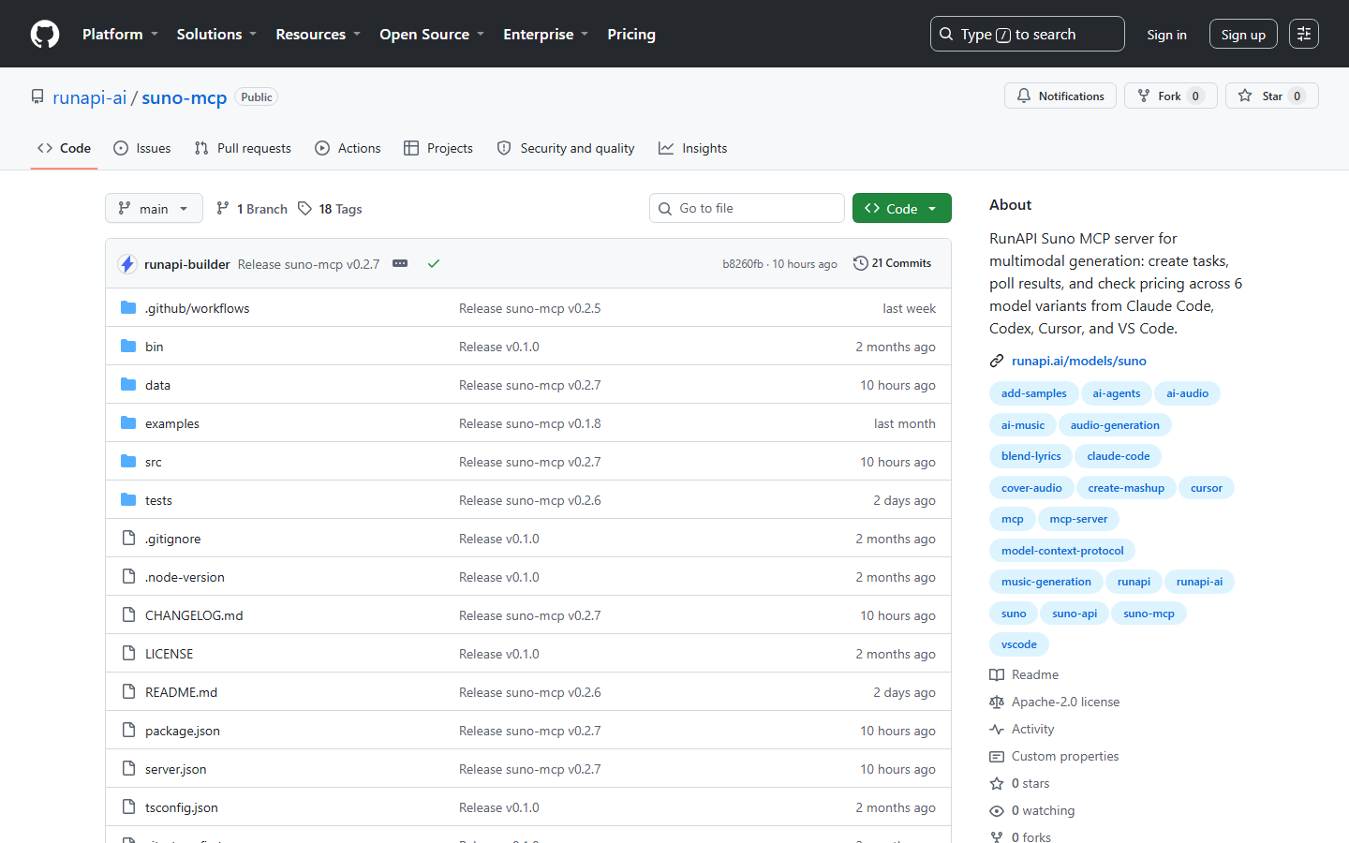Click the tags icon next to 18 Tags
This screenshot has width=1349, height=843.
304,208
